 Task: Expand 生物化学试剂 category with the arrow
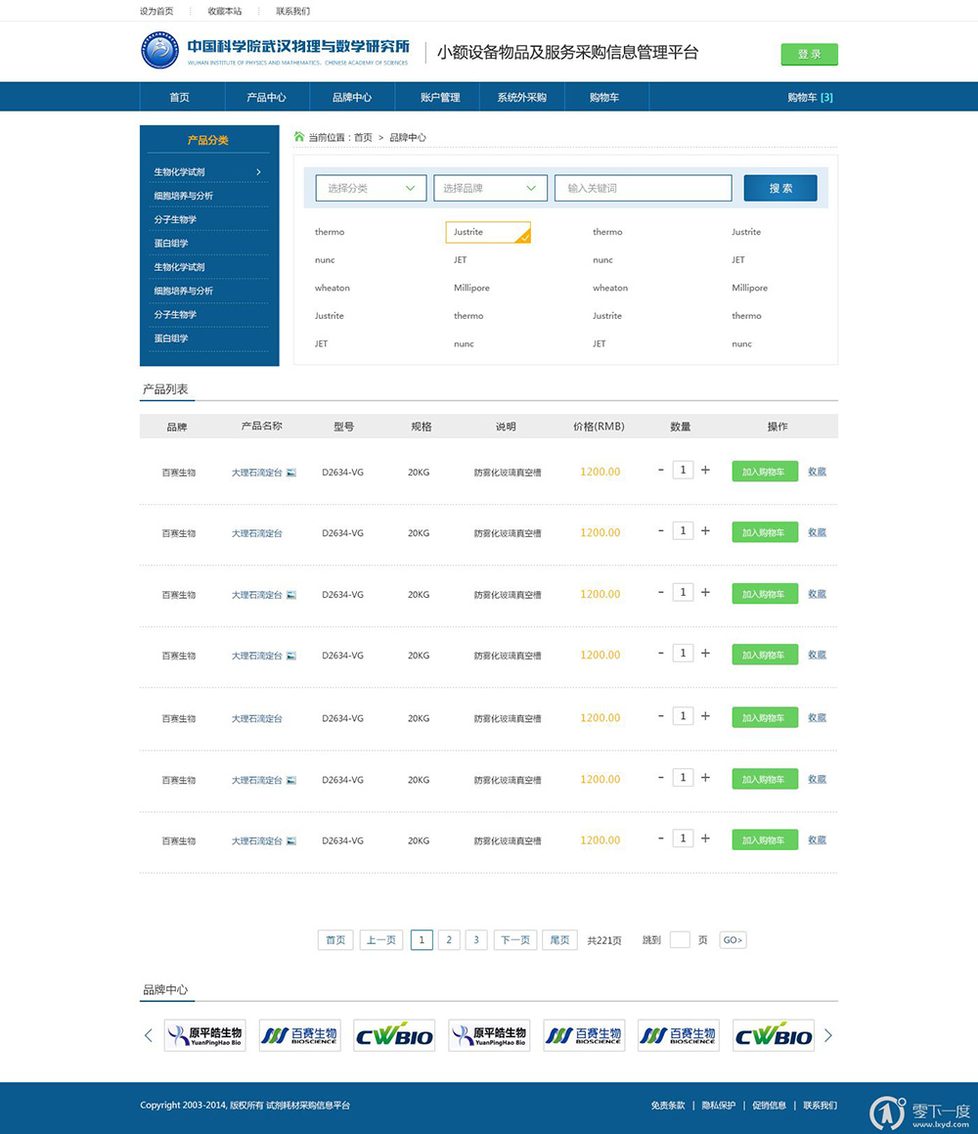[x=259, y=171]
